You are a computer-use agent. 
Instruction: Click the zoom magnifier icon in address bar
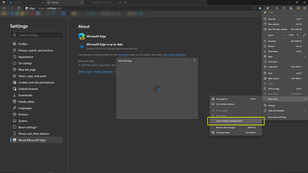tap(254, 8)
